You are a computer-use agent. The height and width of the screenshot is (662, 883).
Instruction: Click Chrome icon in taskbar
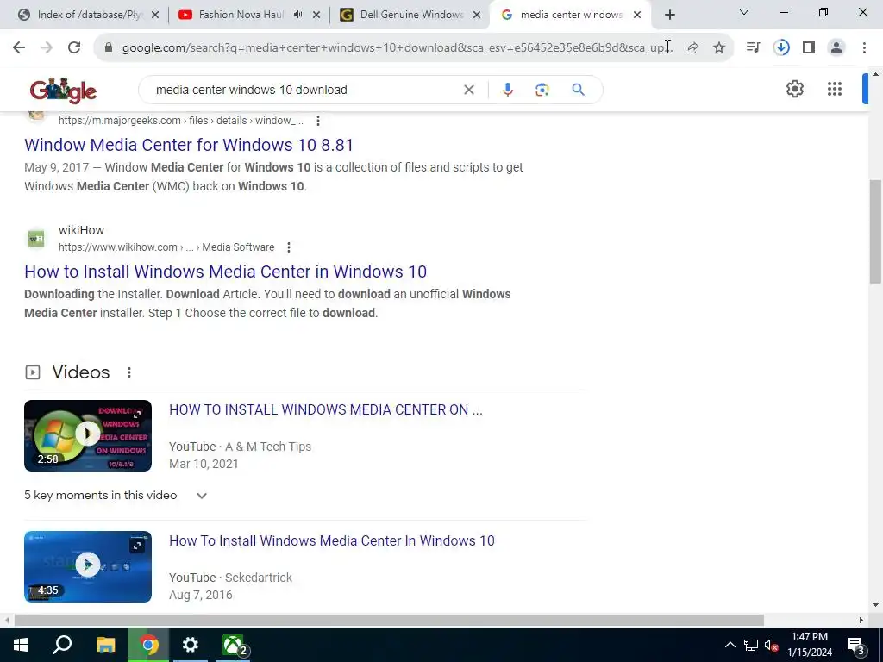(148, 645)
